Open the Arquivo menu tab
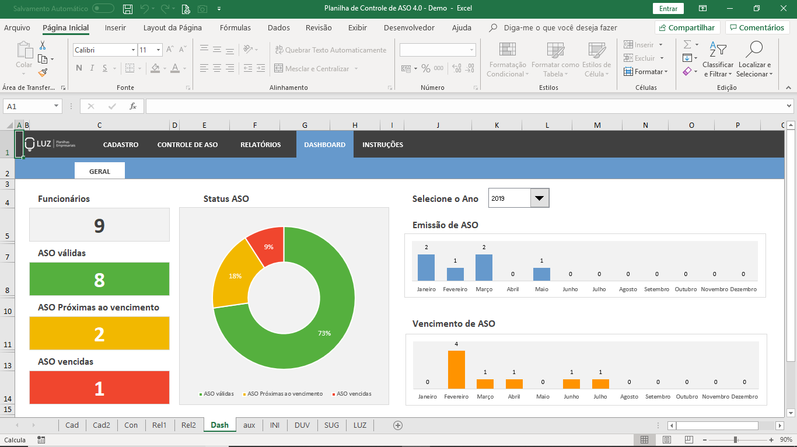Image resolution: width=797 pixels, height=447 pixels. pyautogui.click(x=17, y=27)
